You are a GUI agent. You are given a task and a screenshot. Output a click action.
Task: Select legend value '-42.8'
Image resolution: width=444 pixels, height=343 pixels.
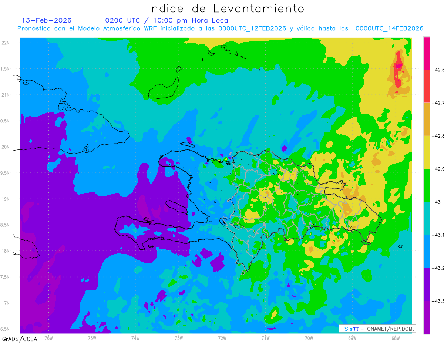[x=438, y=136]
